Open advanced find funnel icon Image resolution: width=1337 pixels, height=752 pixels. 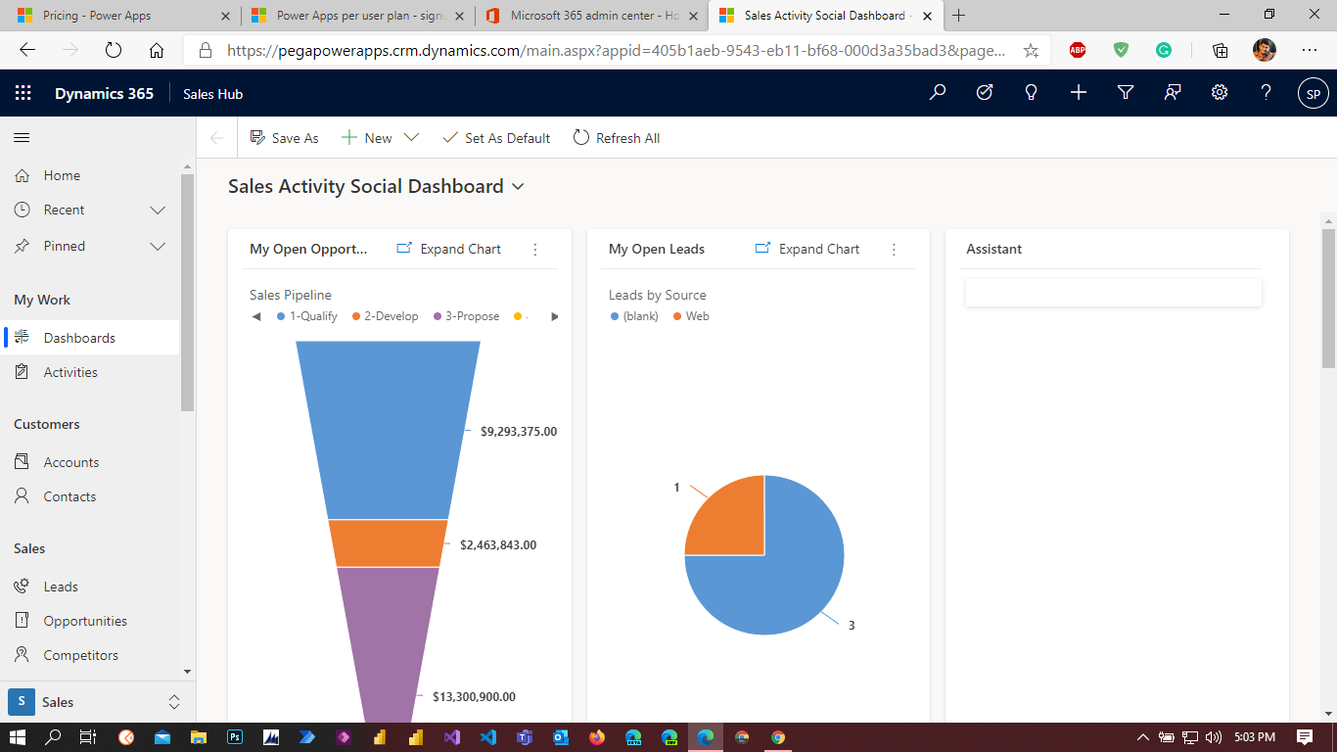pos(1126,92)
